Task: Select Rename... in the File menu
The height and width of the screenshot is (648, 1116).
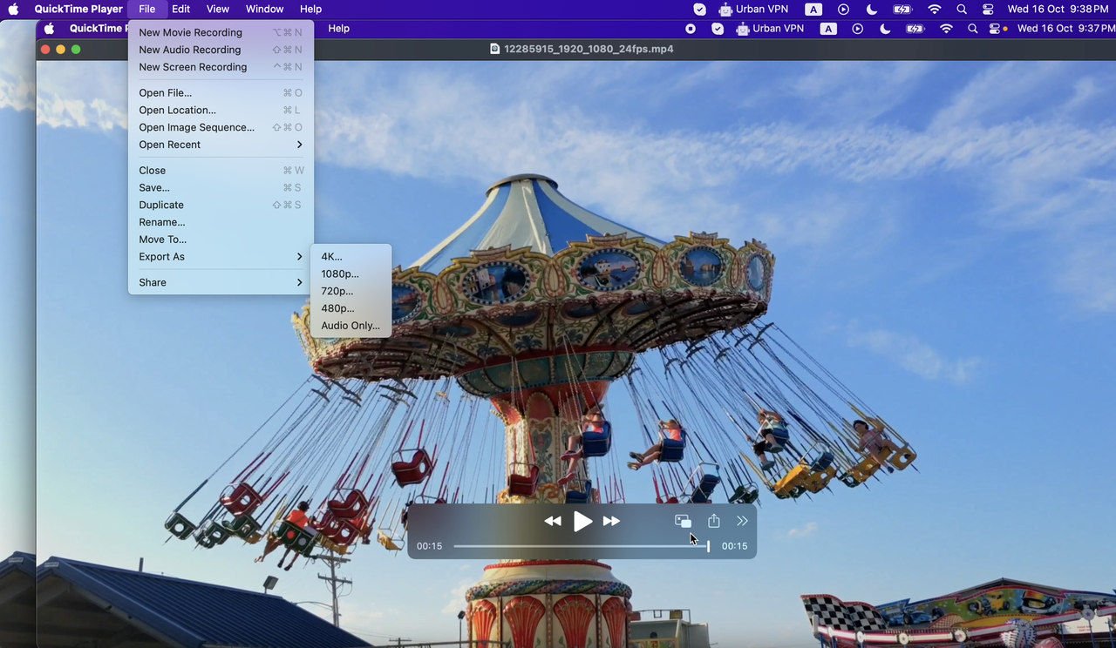Action: tap(221, 222)
